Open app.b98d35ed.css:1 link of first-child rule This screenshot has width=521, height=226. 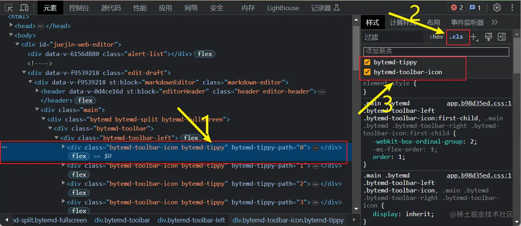(479, 103)
